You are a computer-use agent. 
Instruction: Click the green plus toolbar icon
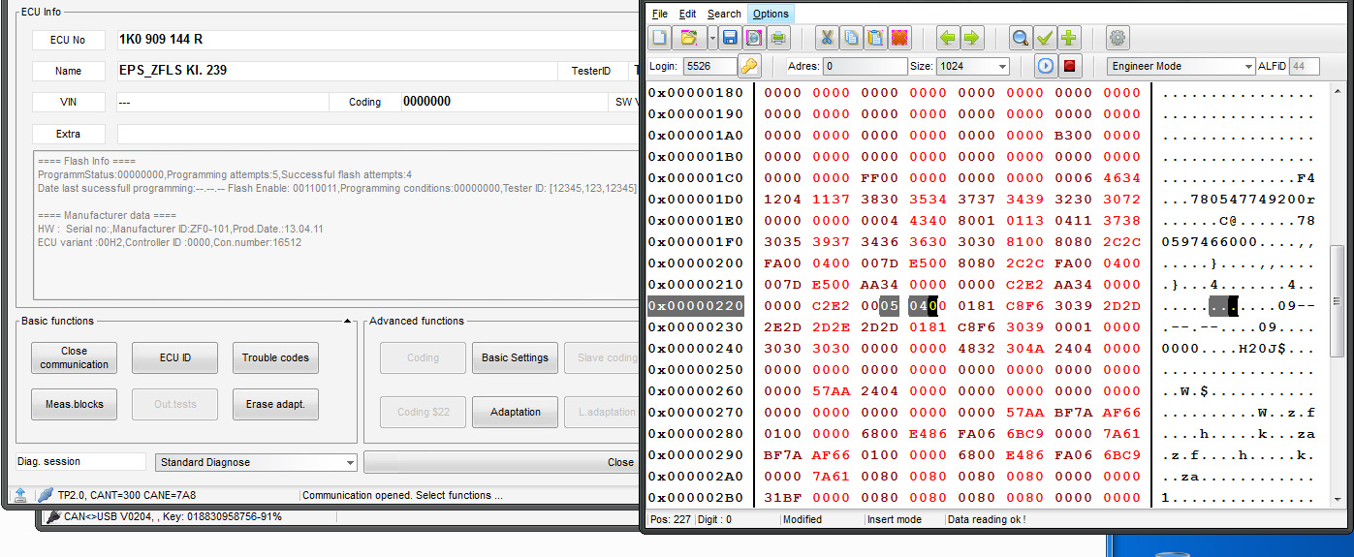click(1069, 38)
